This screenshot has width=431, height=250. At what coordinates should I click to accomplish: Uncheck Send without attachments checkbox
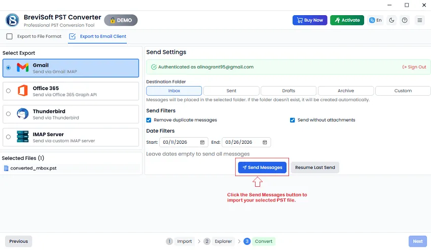coord(293,120)
